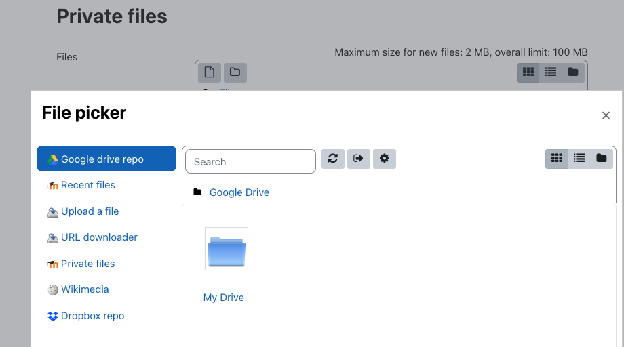
Task: Click the Google Drive breadcrumb link
Action: (239, 192)
